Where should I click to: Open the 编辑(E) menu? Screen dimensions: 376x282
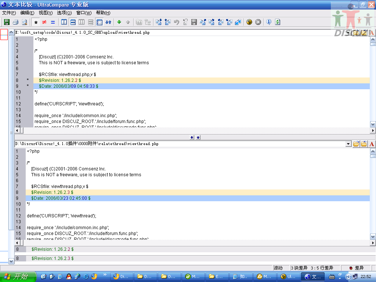pyautogui.click(x=27, y=13)
